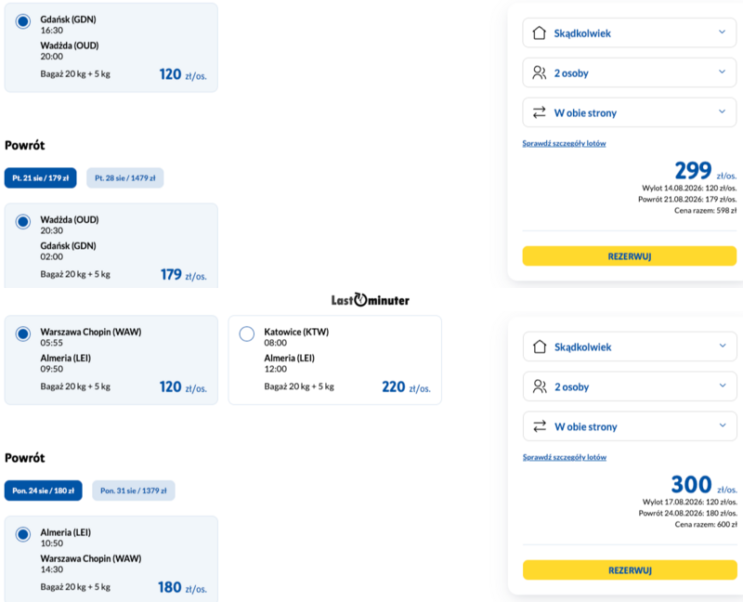743x602 pixels.
Task: Open the upper 2 osoby passengers dropdown
Action: click(630, 72)
